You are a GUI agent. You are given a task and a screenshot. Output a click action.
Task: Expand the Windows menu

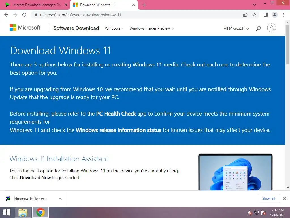coord(114,28)
